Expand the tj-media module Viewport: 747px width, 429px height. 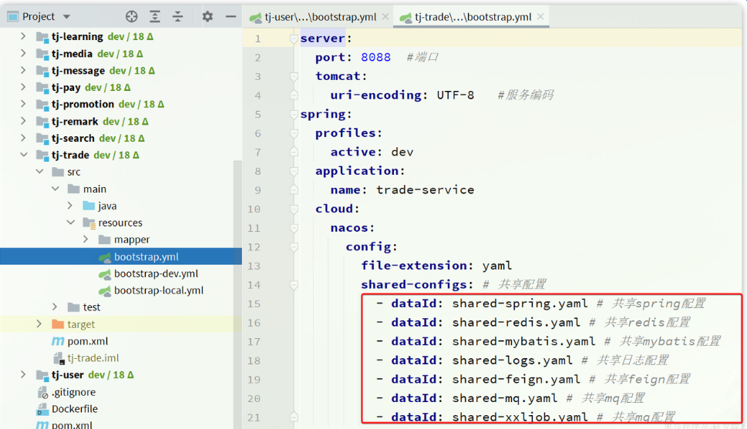tap(23, 53)
